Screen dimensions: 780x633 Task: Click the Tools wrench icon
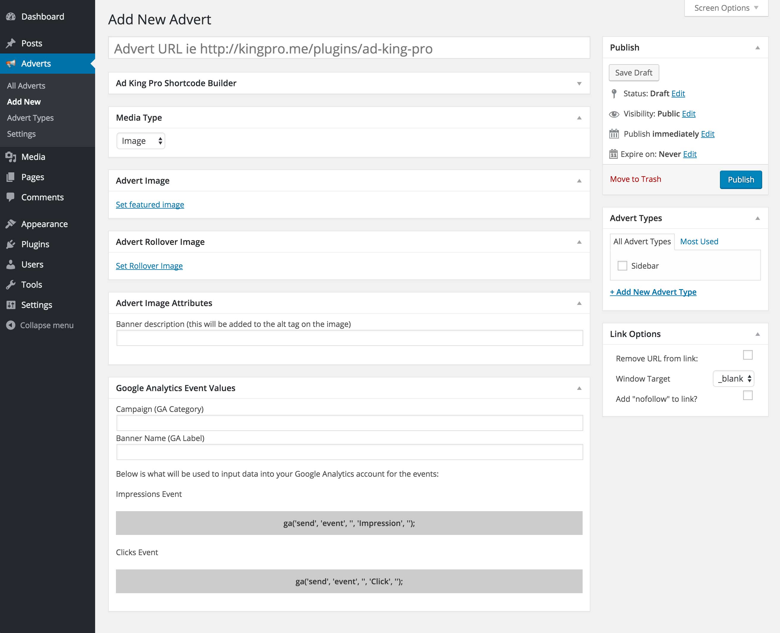coord(11,284)
